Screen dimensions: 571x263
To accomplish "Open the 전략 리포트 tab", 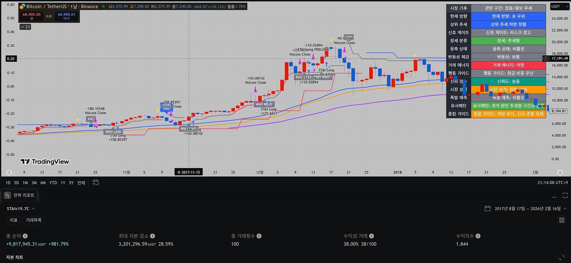I will click(19, 195).
